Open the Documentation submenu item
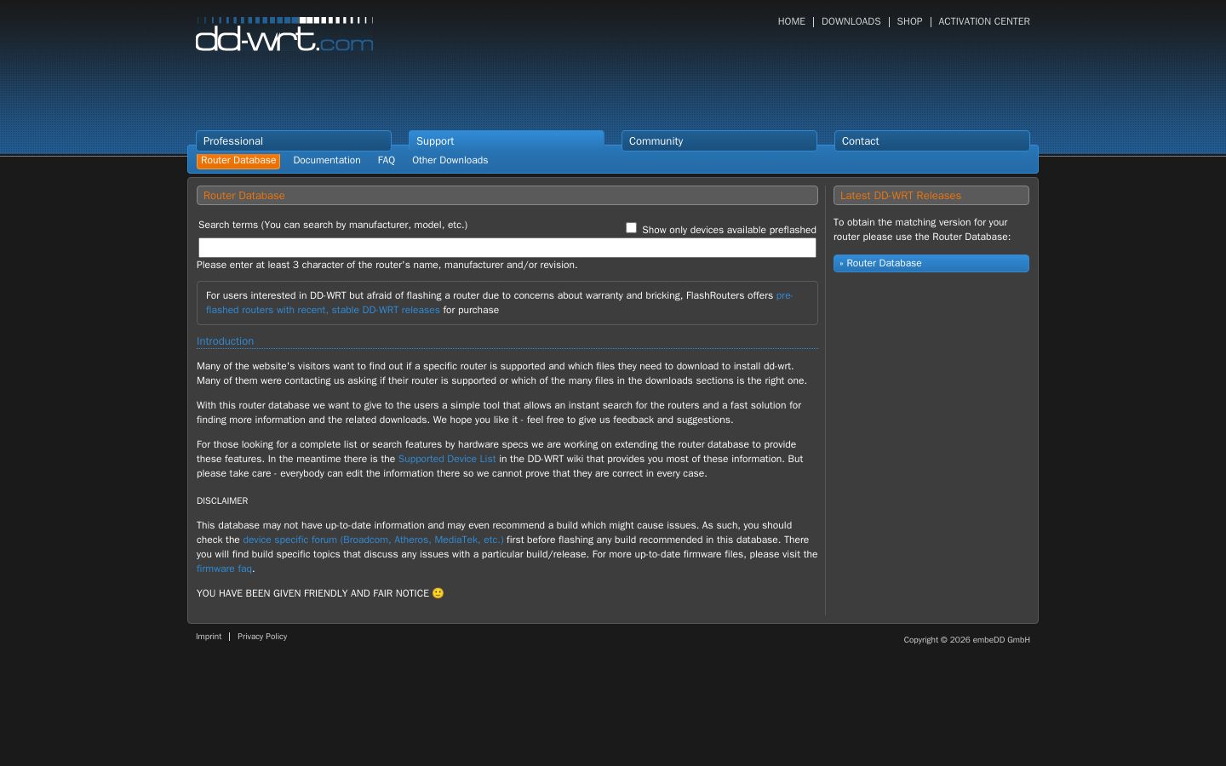Viewport: 1226px width, 766px height. click(327, 161)
